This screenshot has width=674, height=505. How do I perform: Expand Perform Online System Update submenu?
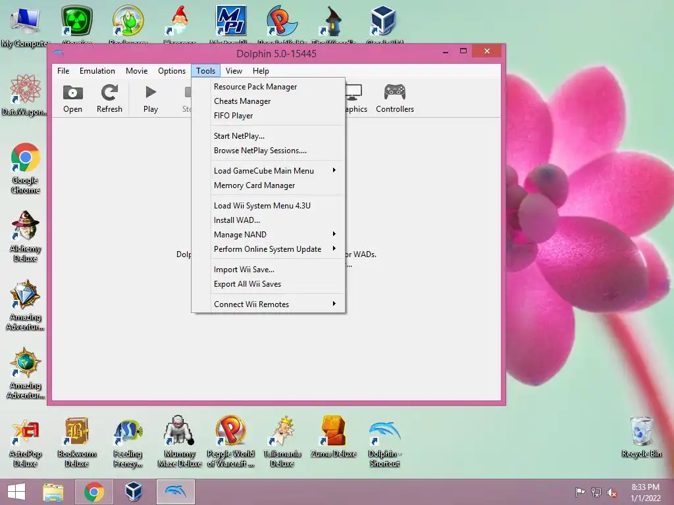(268, 249)
